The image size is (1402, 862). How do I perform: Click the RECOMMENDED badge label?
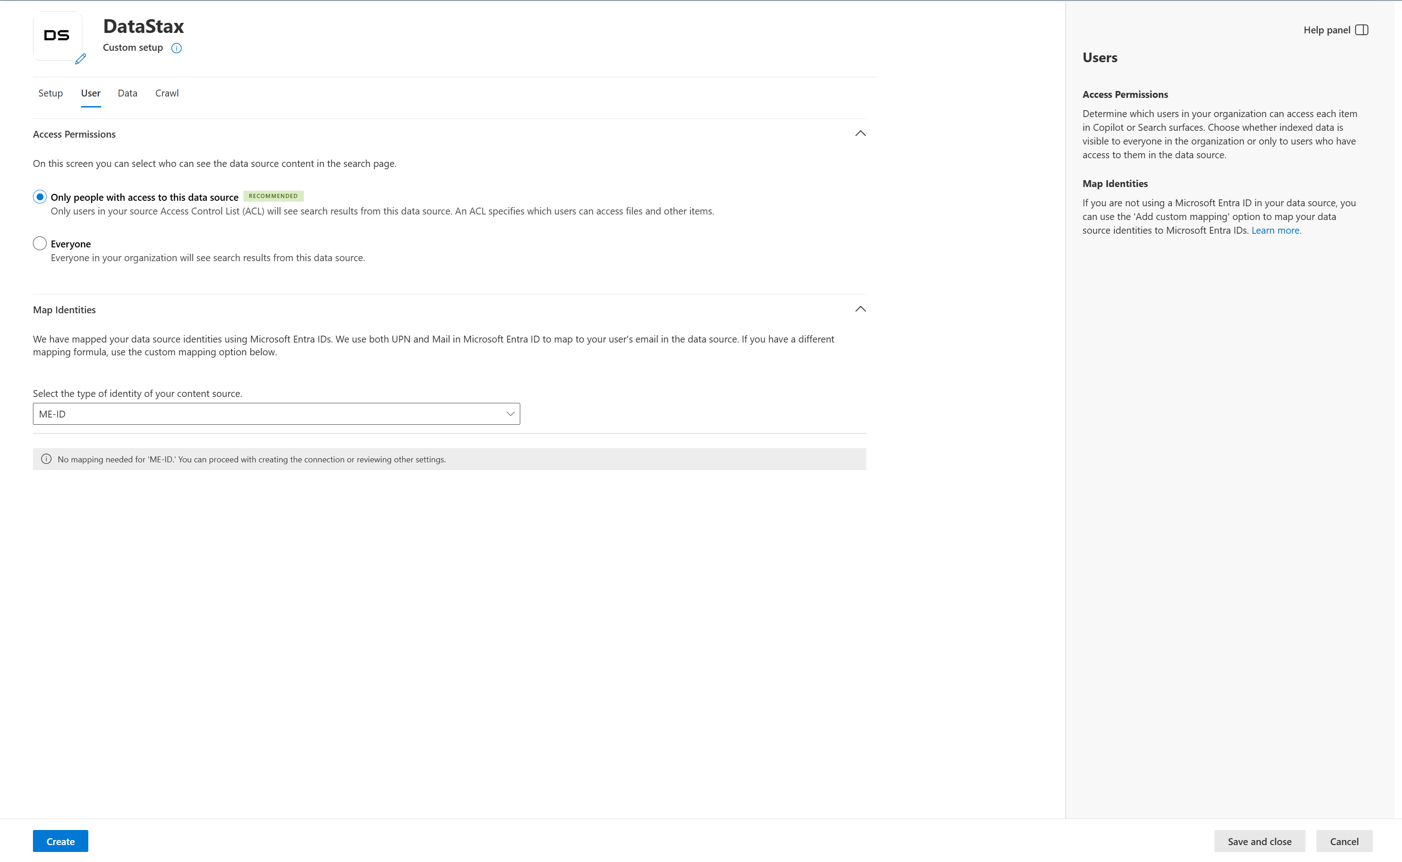tap(273, 196)
